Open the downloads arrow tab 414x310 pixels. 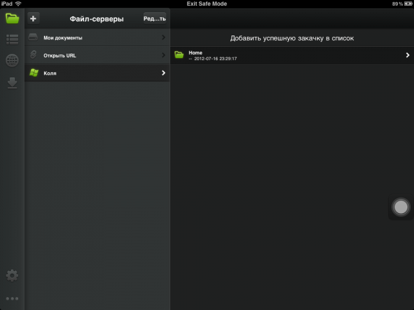12,83
